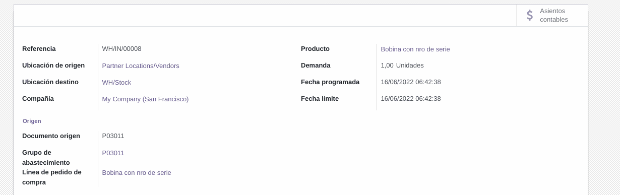Image resolution: width=620 pixels, height=195 pixels.
Task: Click the Origen section heading
Action: tap(32, 121)
